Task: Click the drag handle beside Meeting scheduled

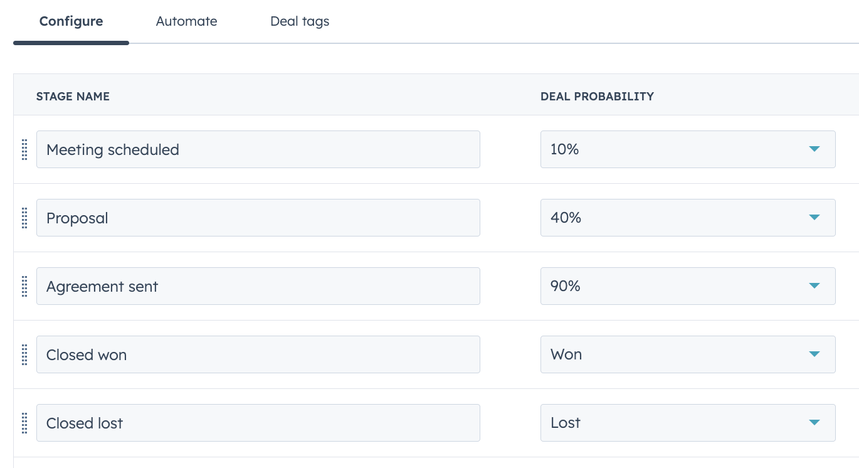Action: coord(25,149)
